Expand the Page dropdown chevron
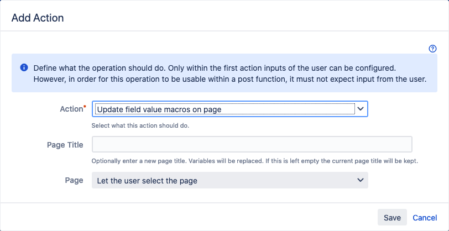Screen dimensions: 449x231 [x=361, y=180]
